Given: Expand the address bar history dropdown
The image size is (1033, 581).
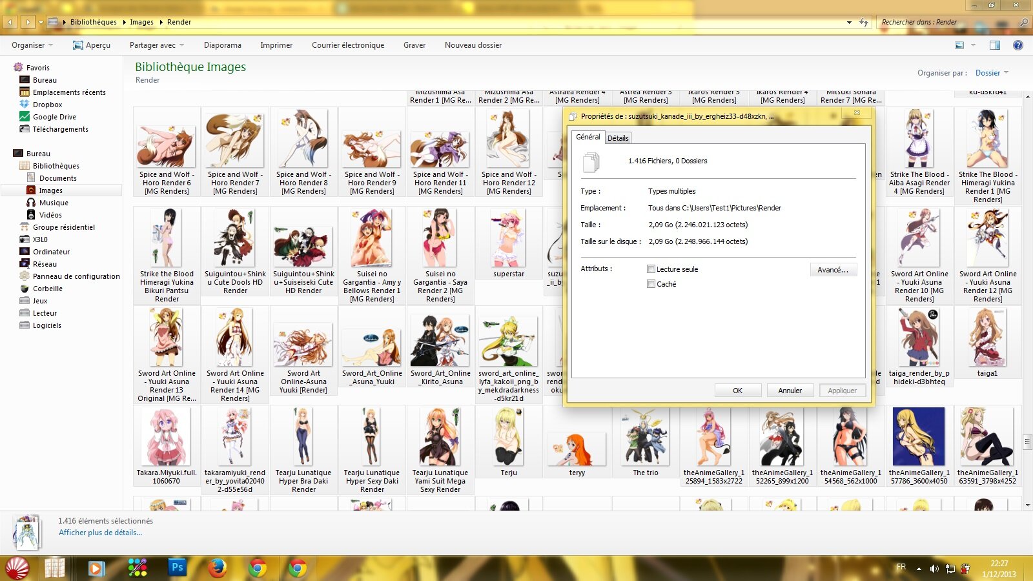Looking at the screenshot, I should pos(849,22).
